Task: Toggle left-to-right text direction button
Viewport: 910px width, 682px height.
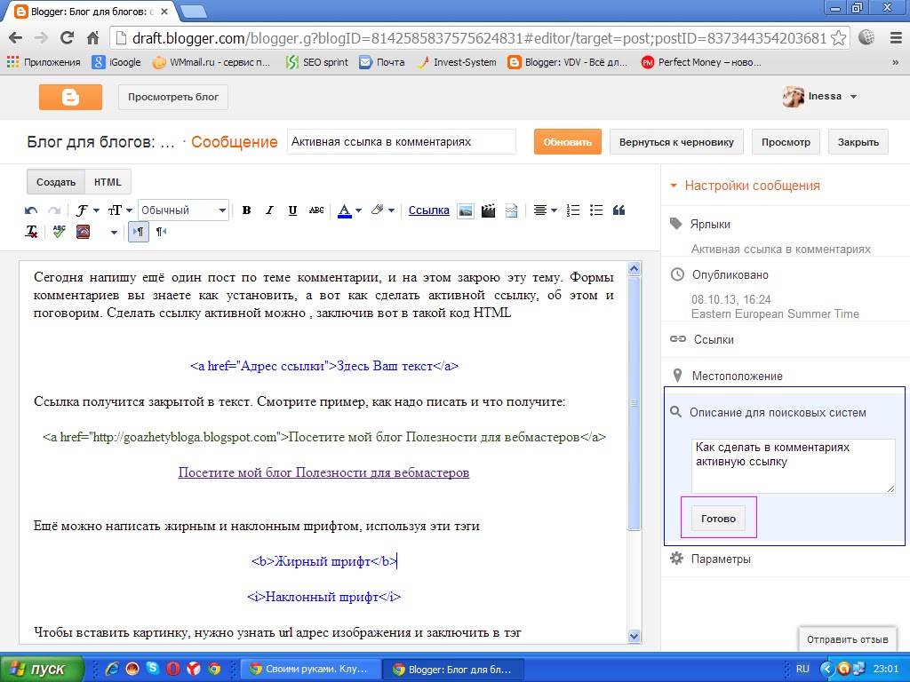Action: (x=138, y=232)
